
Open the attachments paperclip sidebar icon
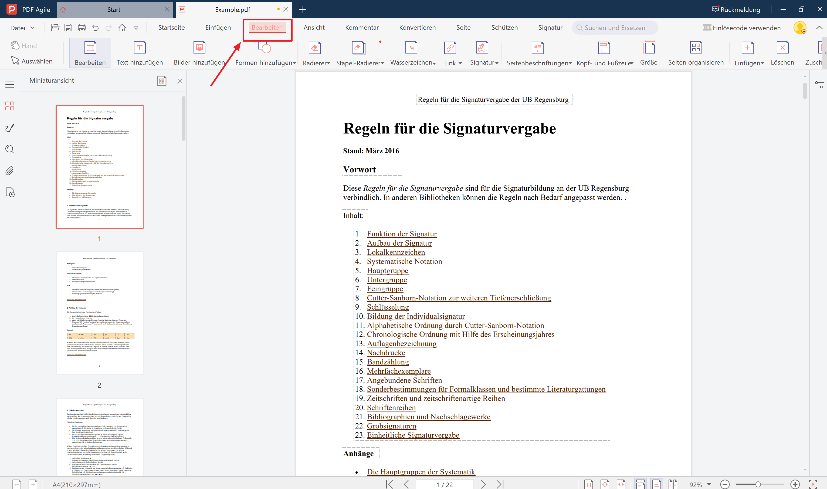click(x=10, y=171)
